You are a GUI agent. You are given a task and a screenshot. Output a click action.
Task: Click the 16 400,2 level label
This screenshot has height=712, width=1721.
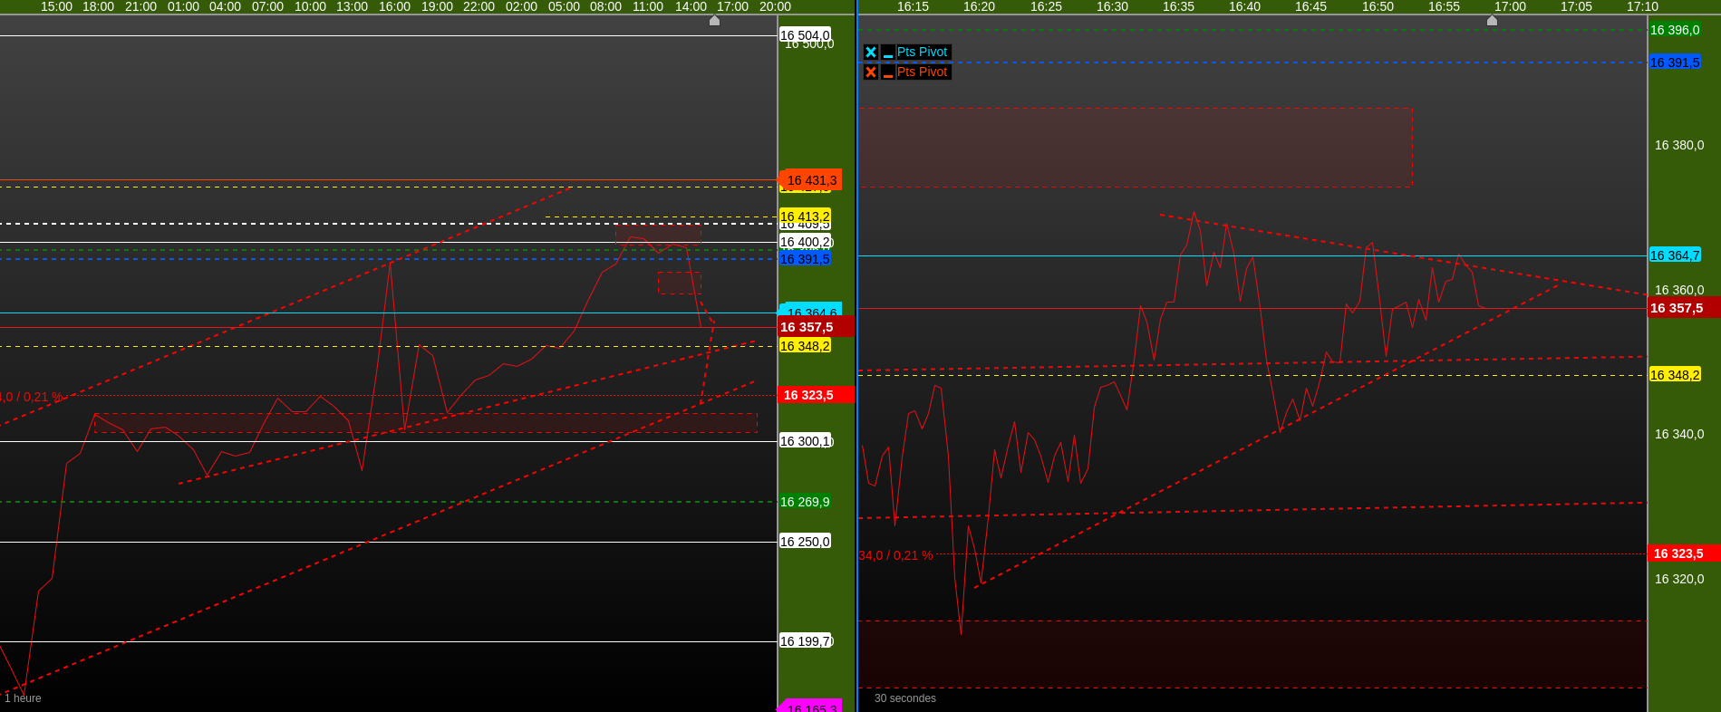coord(806,242)
